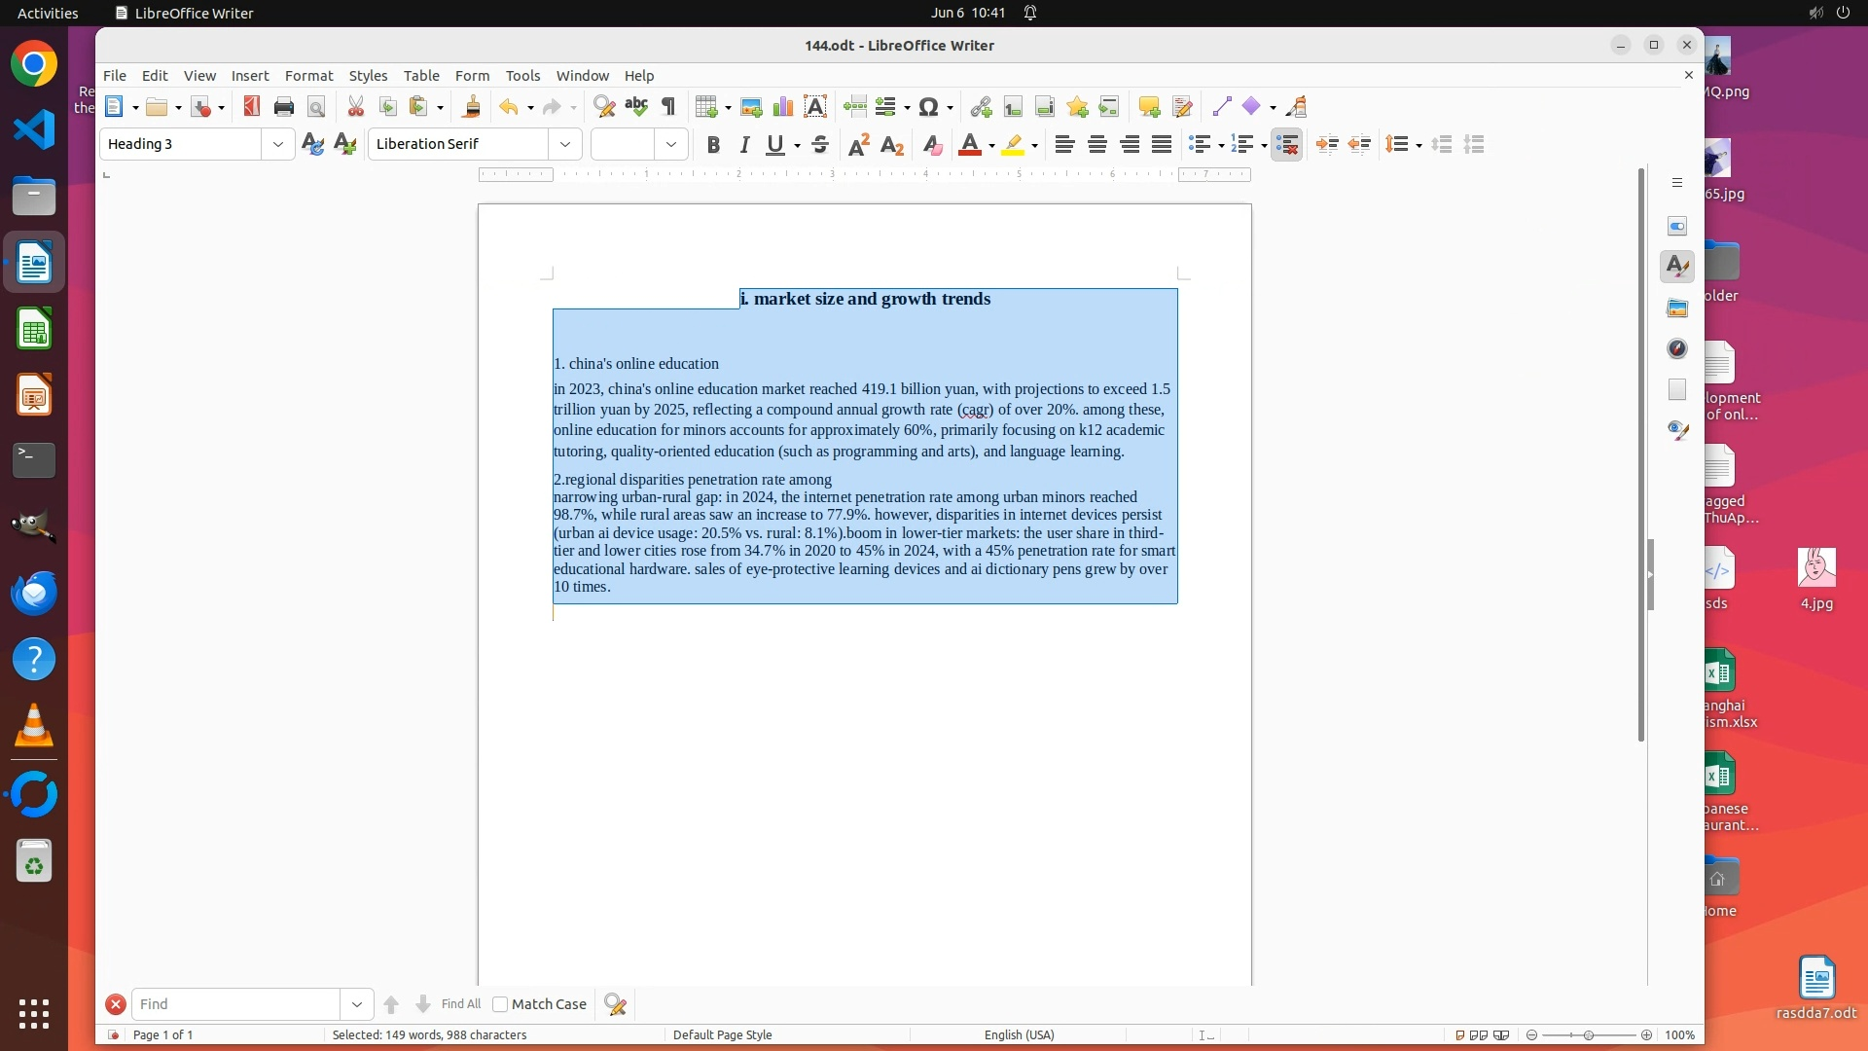Image resolution: width=1868 pixels, height=1051 pixels.
Task: Expand the font size dropdown
Action: (x=671, y=145)
